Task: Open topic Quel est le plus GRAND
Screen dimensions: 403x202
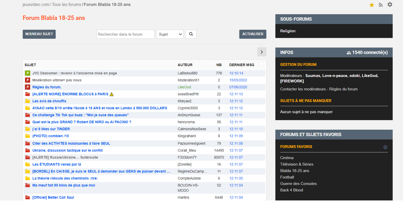Action: 82,122
